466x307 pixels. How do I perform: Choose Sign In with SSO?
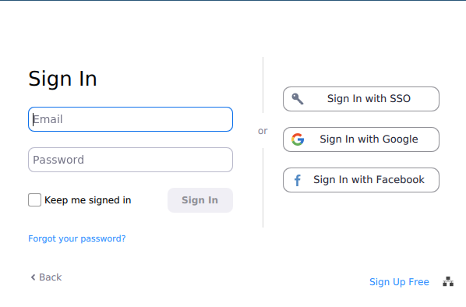361,99
